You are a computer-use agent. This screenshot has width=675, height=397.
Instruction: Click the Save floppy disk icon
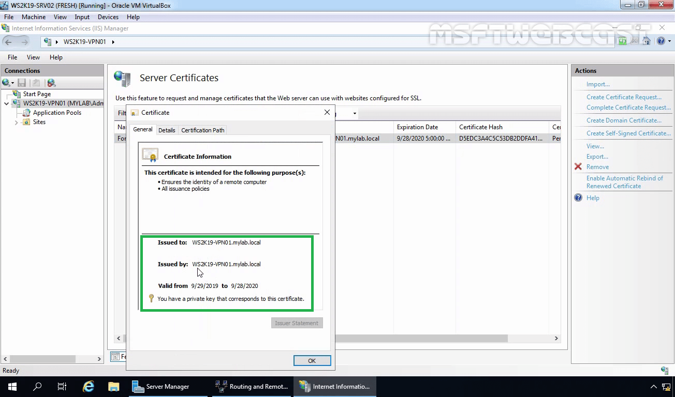pyautogui.click(x=22, y=83)
